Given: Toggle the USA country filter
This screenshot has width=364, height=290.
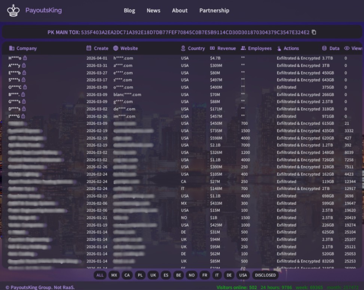Looking at the screenshot, I should 243,275.
